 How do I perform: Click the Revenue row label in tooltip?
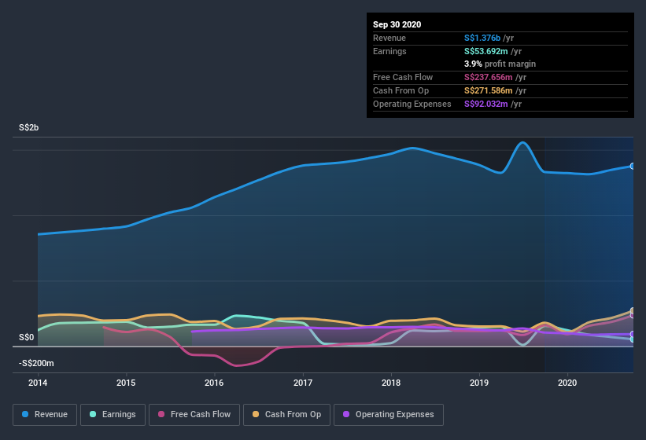point(389,38)
